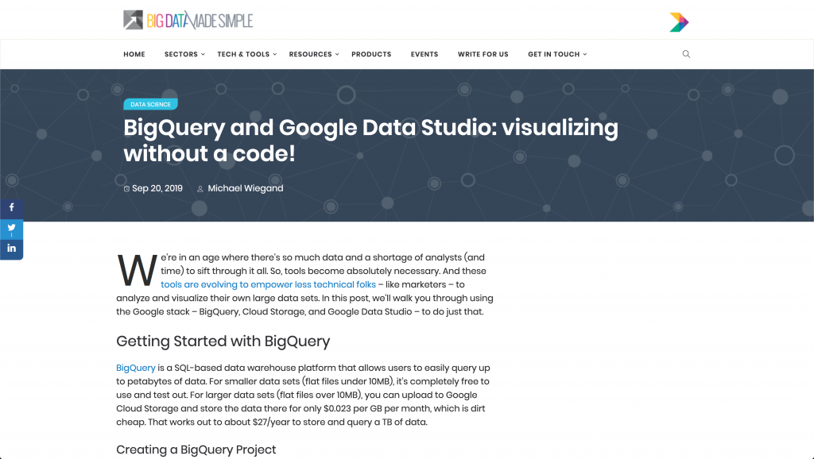Image resolution: width=814 pixels, height=459 pixels.
Task: Open the Get In Touch menu item
Action: (554, 54)
